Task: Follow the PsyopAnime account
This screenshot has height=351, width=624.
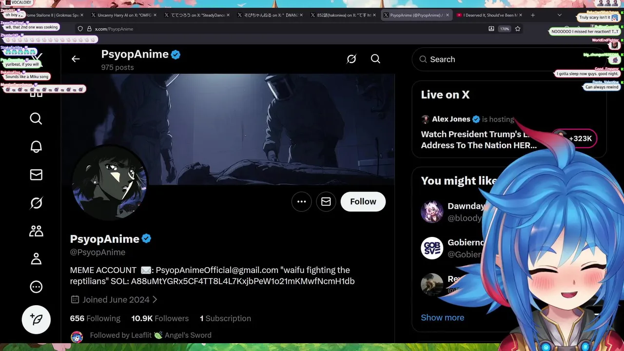Action: pos(363,202)
